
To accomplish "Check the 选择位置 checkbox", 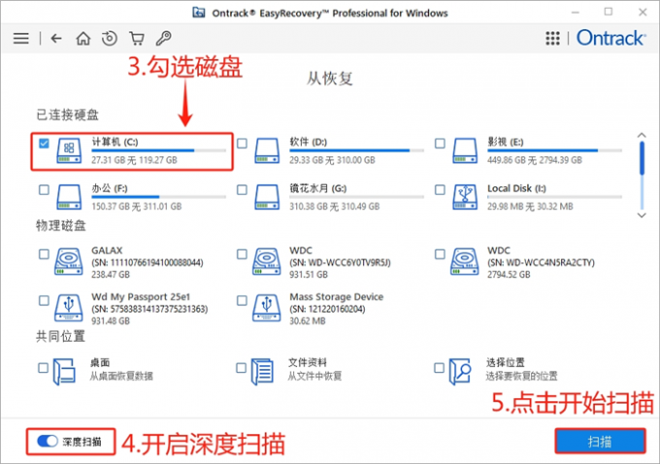I will click(x=439, y=368).
